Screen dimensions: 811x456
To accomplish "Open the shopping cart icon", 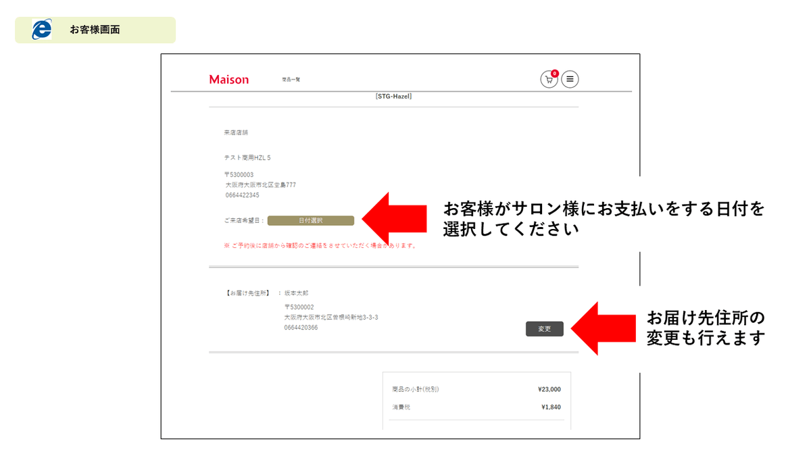I will click(549, 79).
